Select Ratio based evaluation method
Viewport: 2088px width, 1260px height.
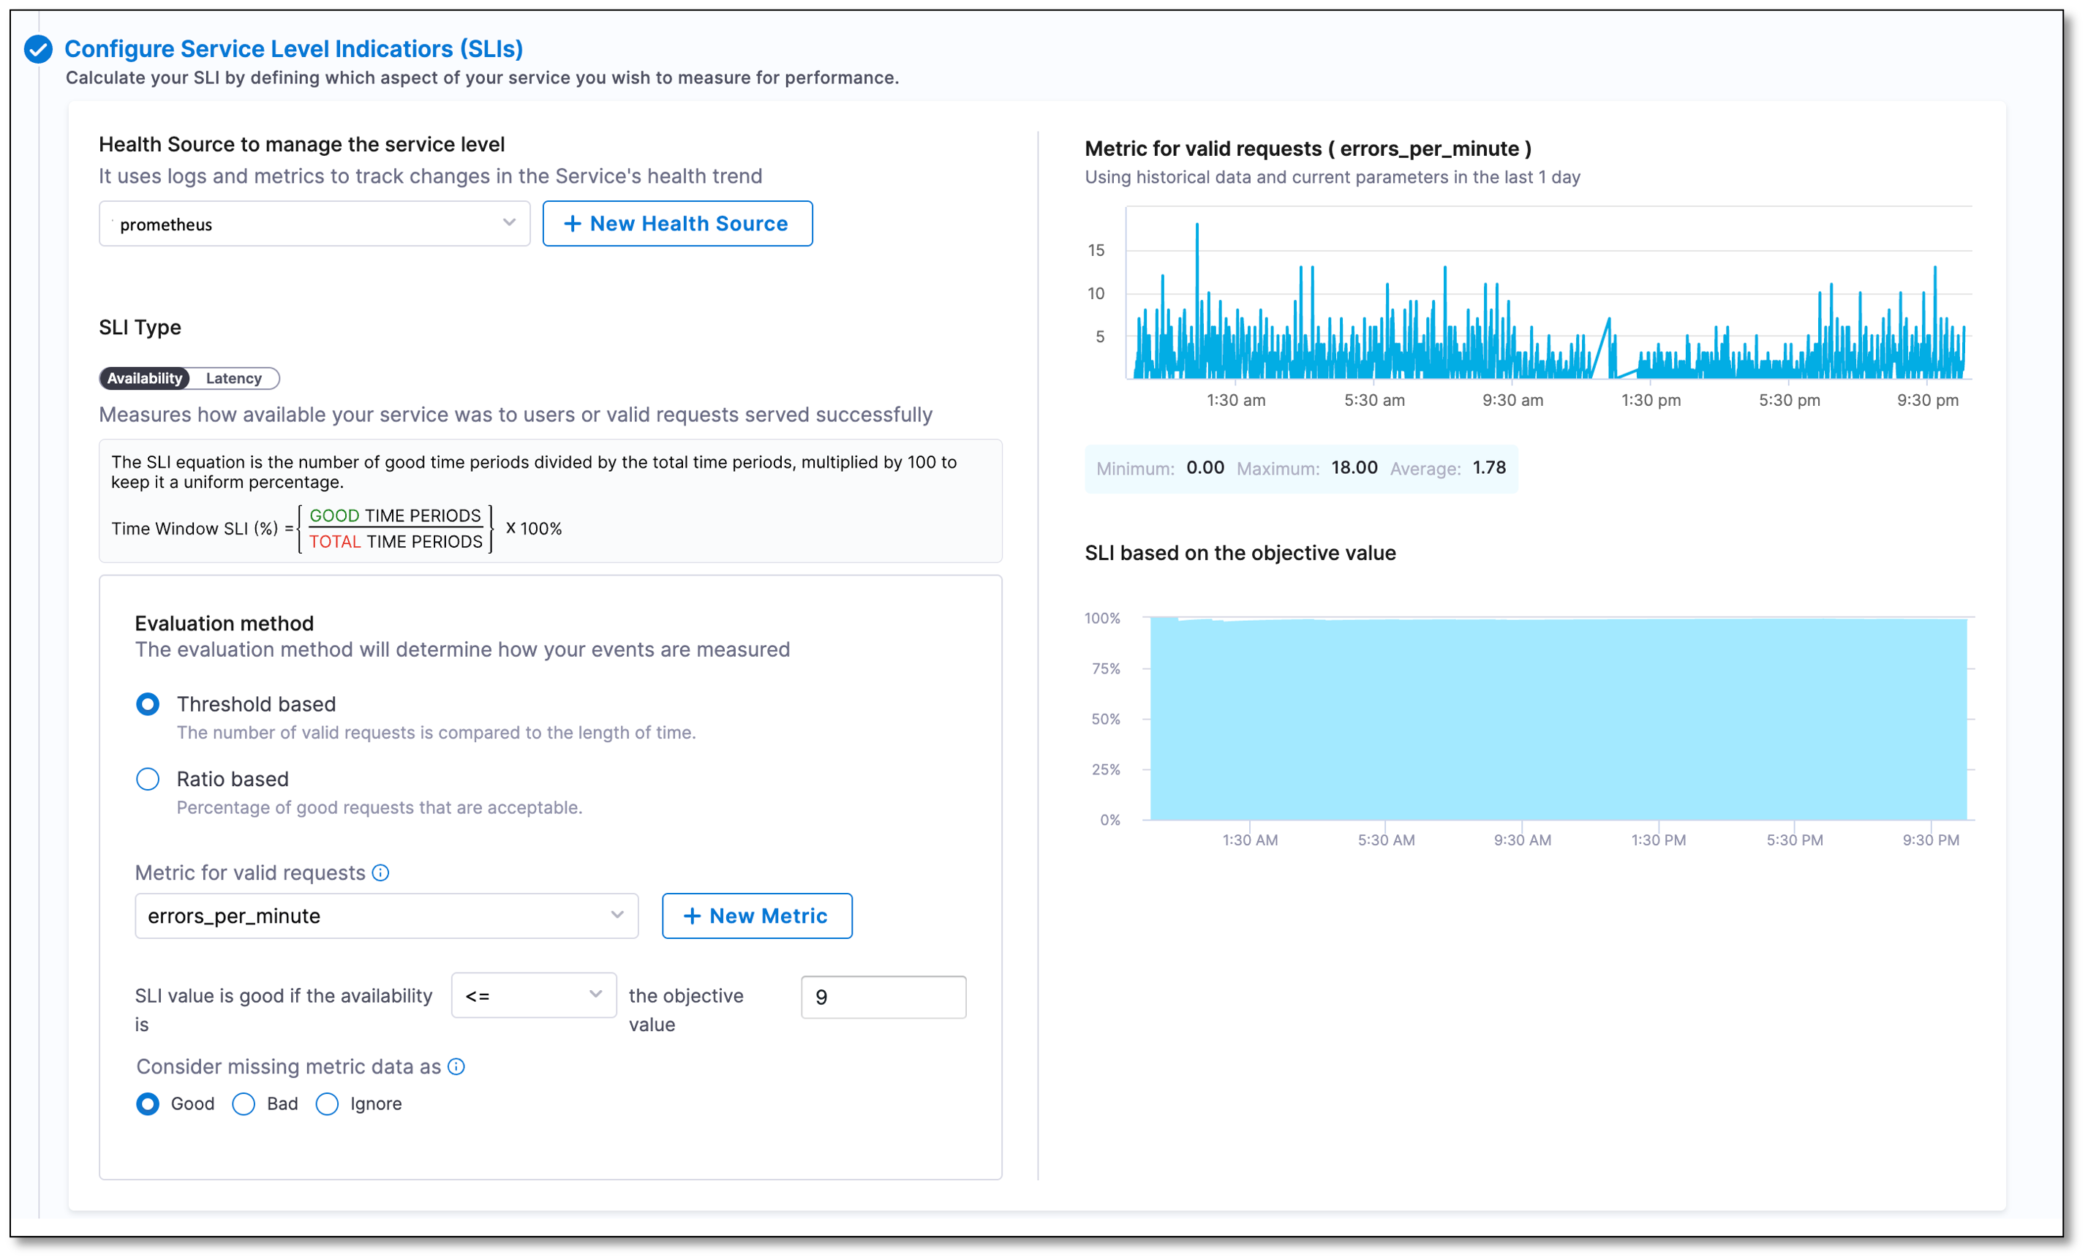click(148, 779)
